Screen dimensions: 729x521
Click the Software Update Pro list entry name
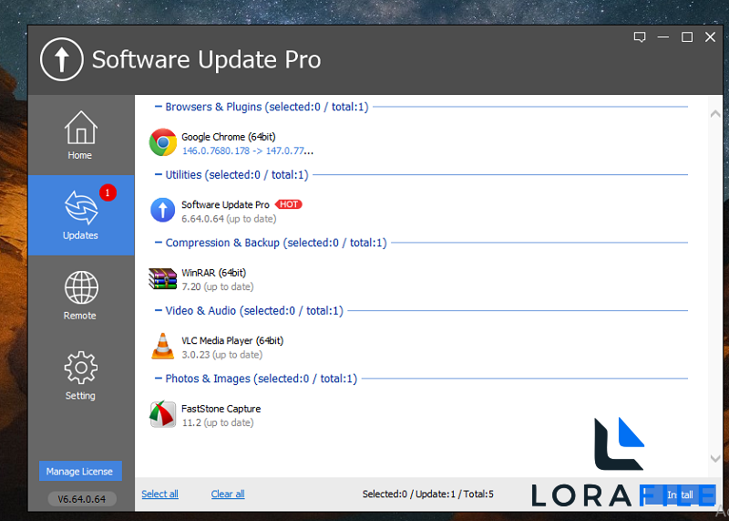tap(225, 205)
